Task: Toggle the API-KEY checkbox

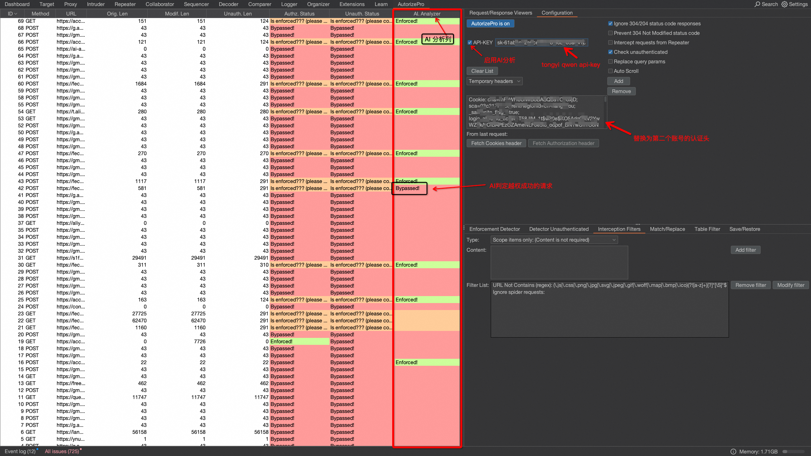Action: point(470,42)
